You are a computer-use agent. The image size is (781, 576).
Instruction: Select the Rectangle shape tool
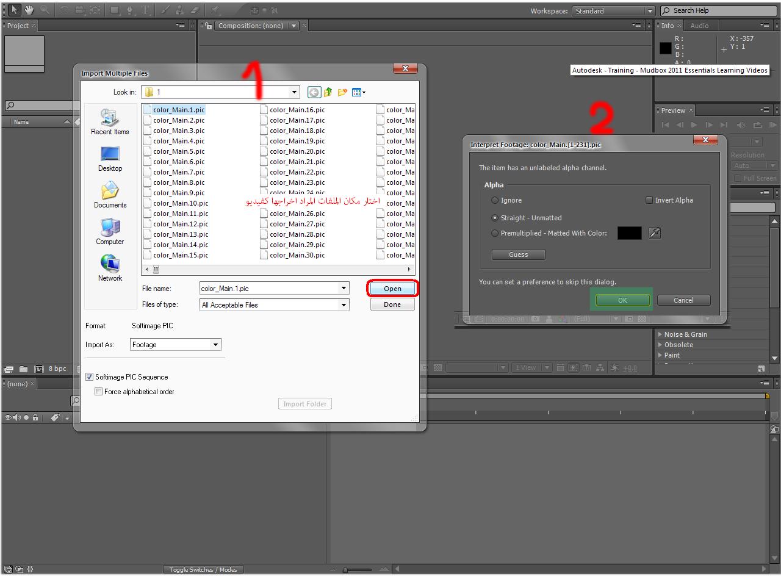(115, 10)
